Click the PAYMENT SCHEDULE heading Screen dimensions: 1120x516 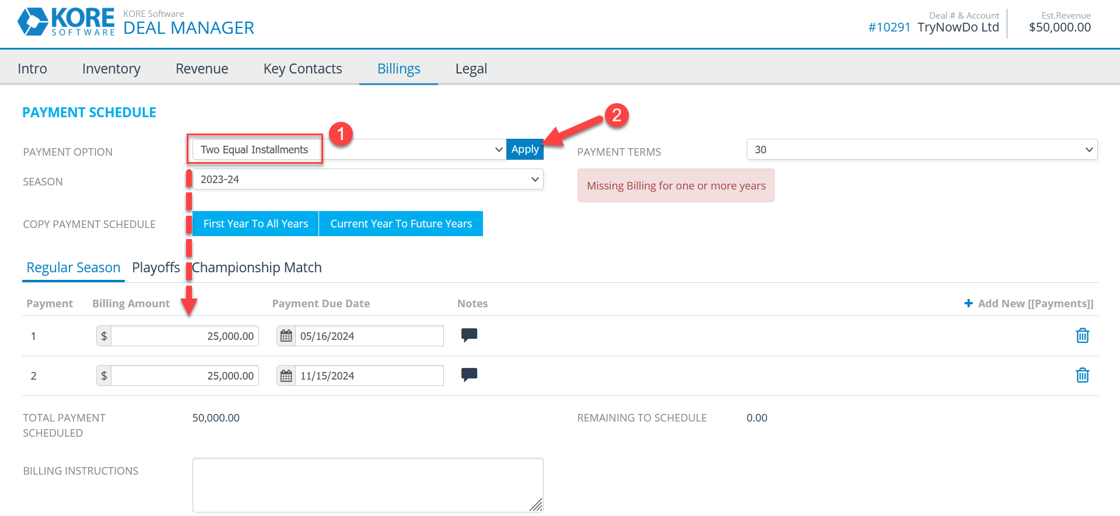[89, 113]
